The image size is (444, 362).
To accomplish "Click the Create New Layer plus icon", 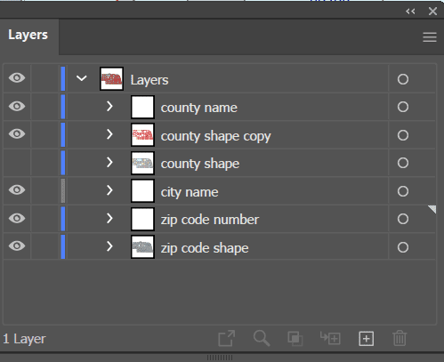I will [367, 339].
